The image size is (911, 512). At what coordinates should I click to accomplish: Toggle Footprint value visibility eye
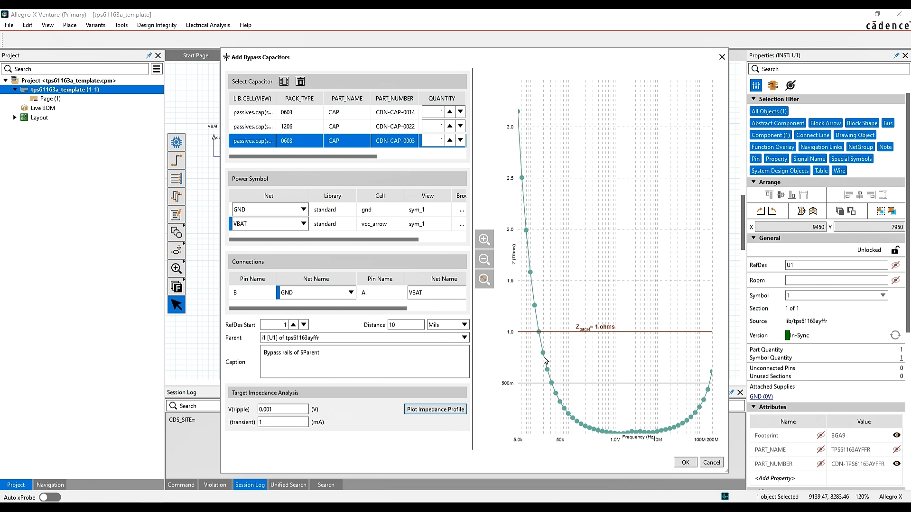pos(896,435)
